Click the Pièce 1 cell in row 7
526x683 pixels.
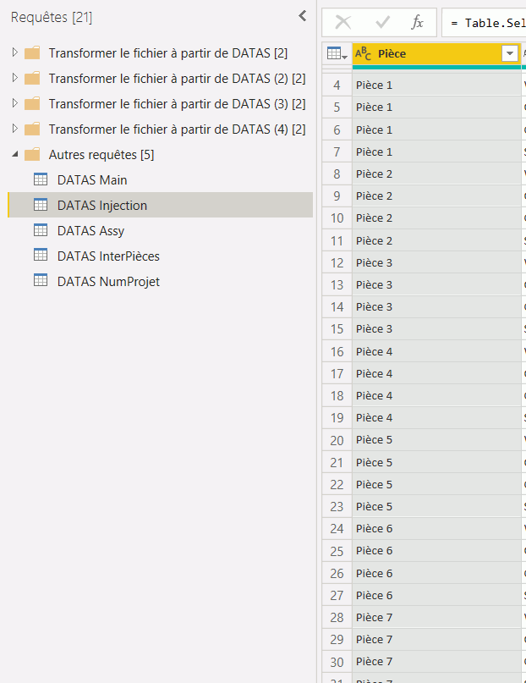pyautogui.click(x=436, y=151)
